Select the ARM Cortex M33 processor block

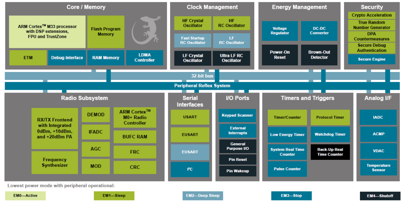[x=47, y=32]
